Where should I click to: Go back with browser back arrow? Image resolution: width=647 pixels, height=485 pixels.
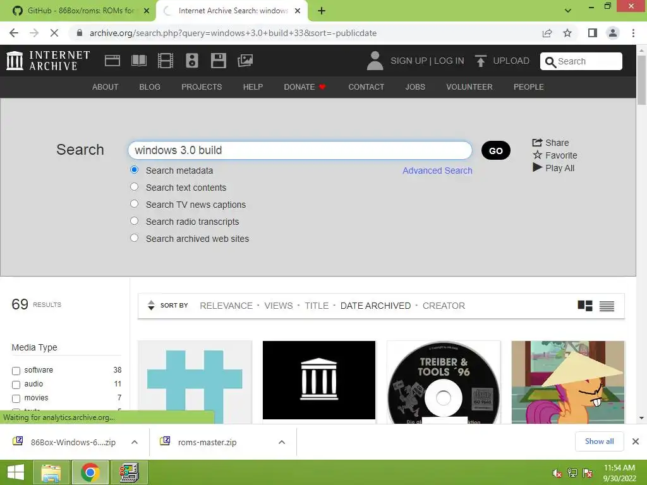click(14, 33)
